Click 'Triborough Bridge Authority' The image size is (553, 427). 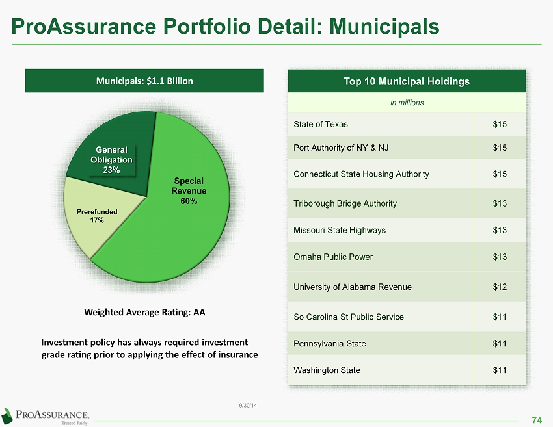pos(345,203)
